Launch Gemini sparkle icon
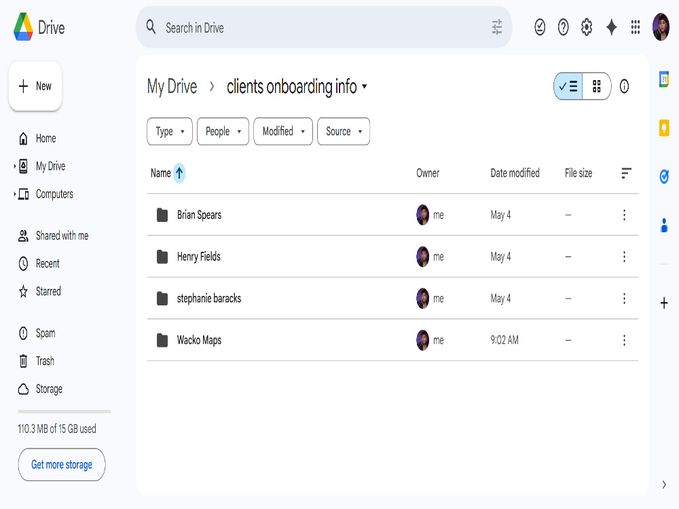The width and height of the screenshot is (679, 509). (611, 27)
